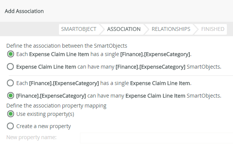This screenshot has height=146, width=233.
Task: Choose radio: Expense Claim Line Item can have many
Action: [10, 67]
